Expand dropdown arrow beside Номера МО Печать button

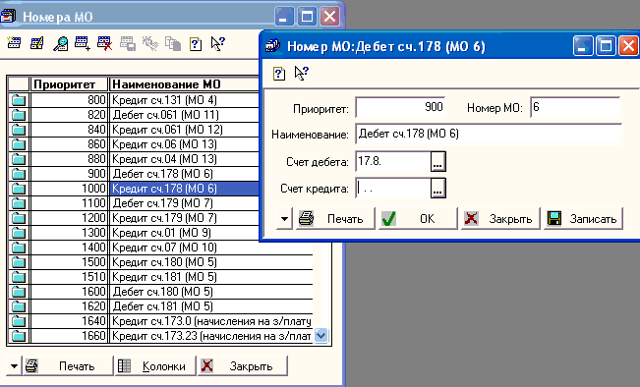[14, 365]
